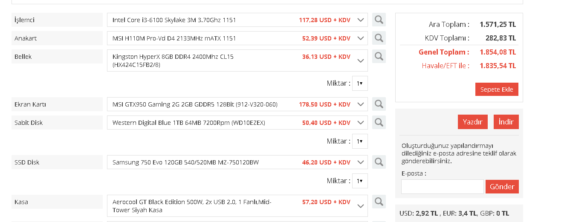This screenshot has width=570, height=222.
Task: Click the Sepete Ekle button
Action: click(497, 89)
